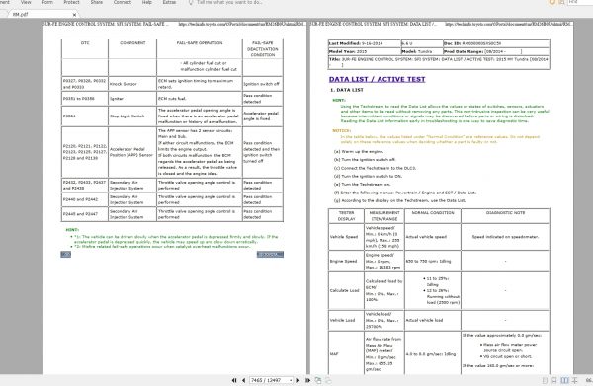Open the DATA LIST / ACTIVE TEST heading link
Viewport: 593px width, 386px height.
coord(378,79)
